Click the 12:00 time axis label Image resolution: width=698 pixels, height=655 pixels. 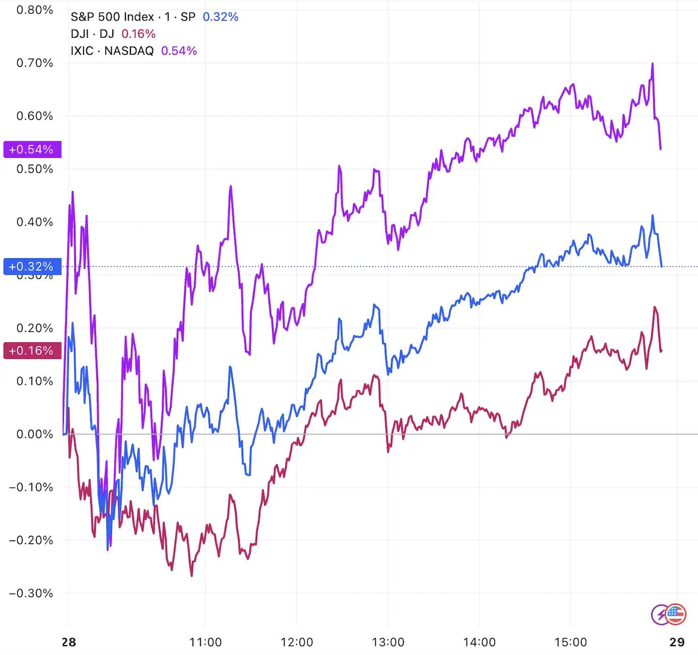297,642
